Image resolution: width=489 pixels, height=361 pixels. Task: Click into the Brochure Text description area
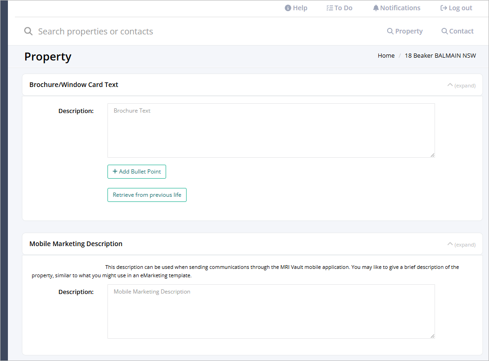coord(271,131)
